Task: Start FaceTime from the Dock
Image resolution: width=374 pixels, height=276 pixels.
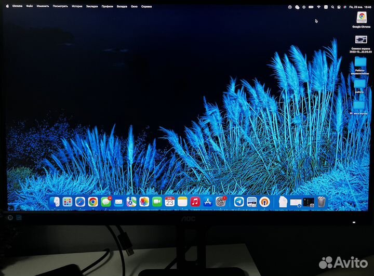Action: (157, 202)
